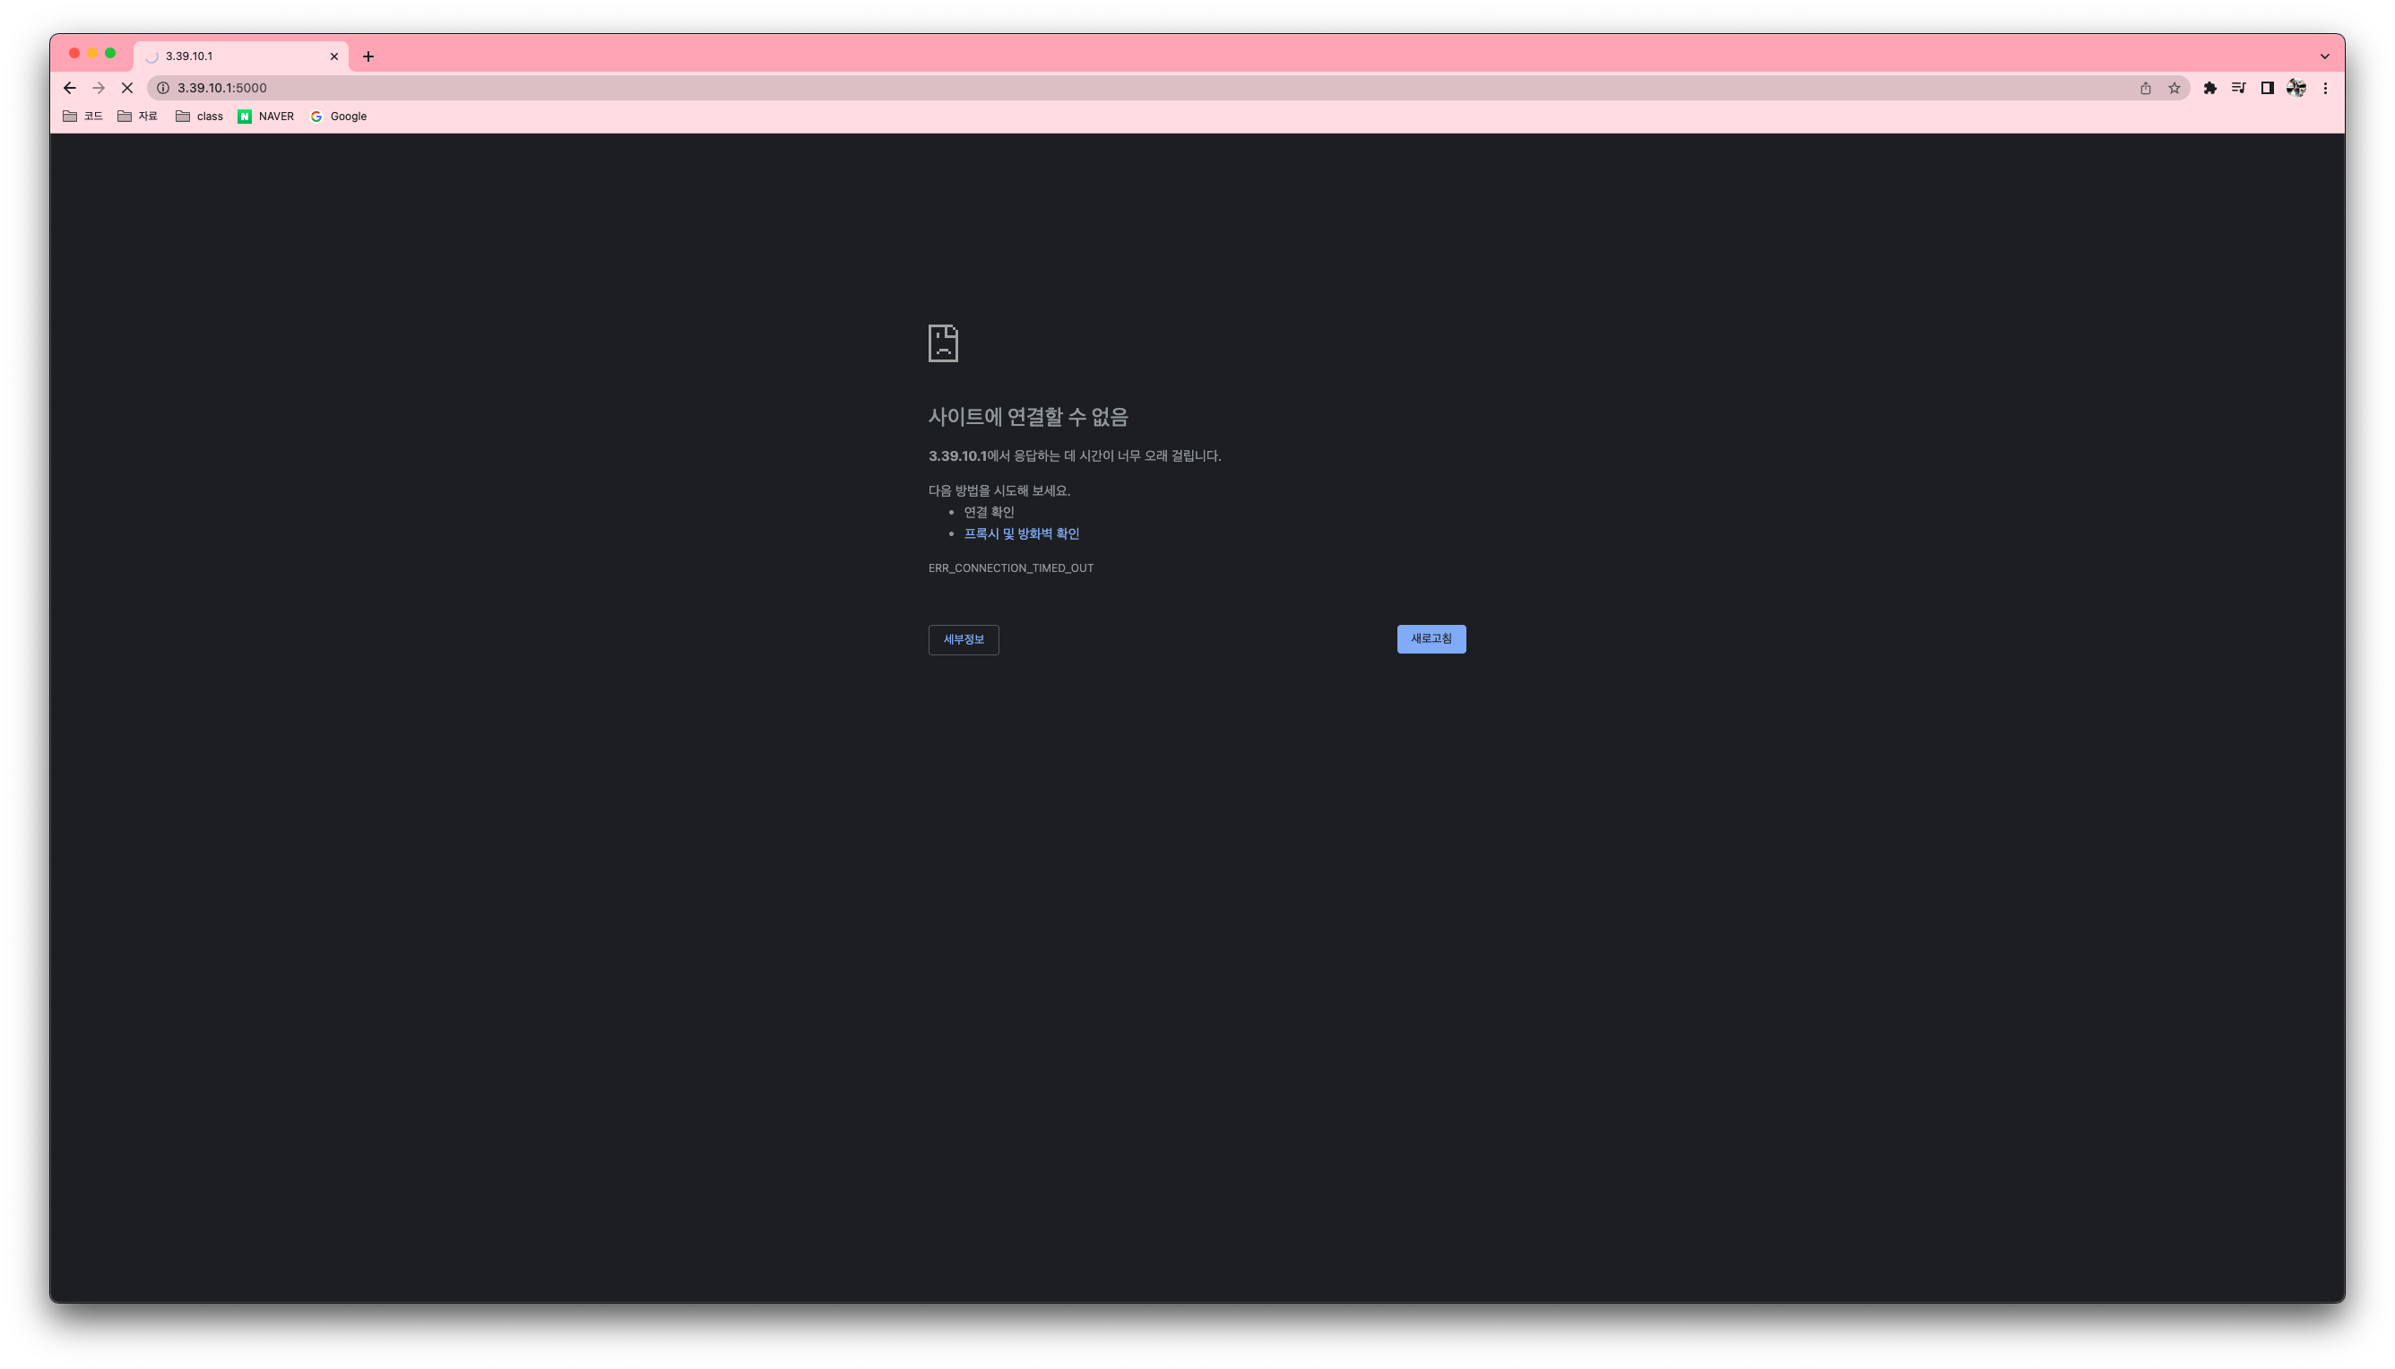Click the 새로고침 reload button

tap(1431, 639)
